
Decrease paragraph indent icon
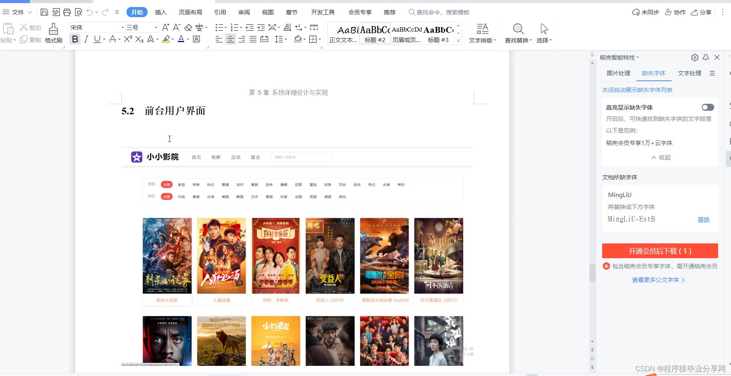tap(250, 27)
